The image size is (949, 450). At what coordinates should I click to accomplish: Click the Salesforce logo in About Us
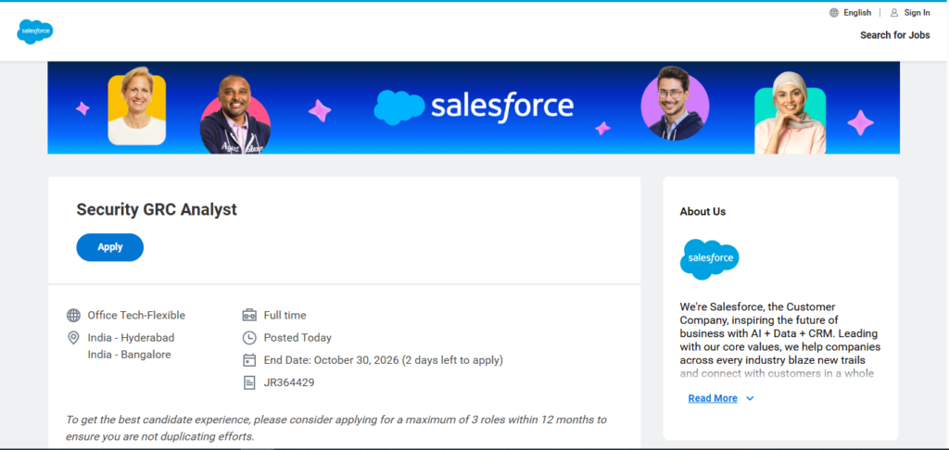pyautogui.click(x=709, y=259)
